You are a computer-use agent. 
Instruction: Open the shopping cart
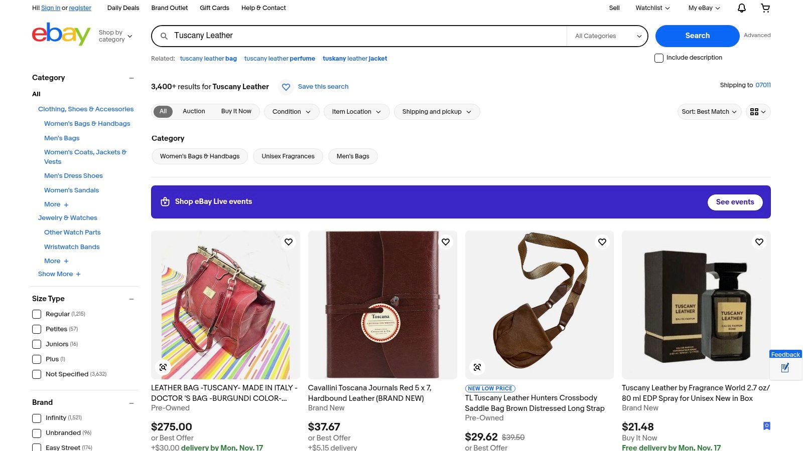click(x=765, y=8)
